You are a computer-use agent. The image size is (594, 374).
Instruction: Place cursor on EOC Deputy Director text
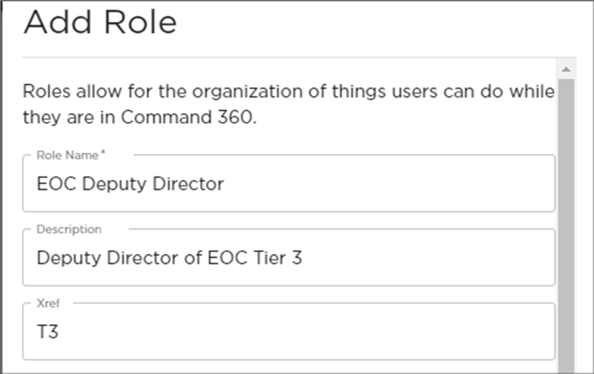pos(130,183)
